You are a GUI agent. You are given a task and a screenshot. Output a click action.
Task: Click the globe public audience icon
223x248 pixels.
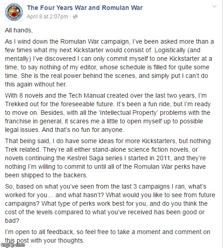pyautogui.click(x=75, y=17)
